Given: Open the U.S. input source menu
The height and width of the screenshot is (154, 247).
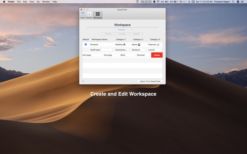Looking at the screenshot, I should pyautogui.click(x=183, y=2).
